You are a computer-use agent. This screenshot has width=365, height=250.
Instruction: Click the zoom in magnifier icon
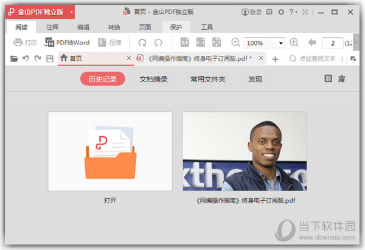click(x=294, y=43)
